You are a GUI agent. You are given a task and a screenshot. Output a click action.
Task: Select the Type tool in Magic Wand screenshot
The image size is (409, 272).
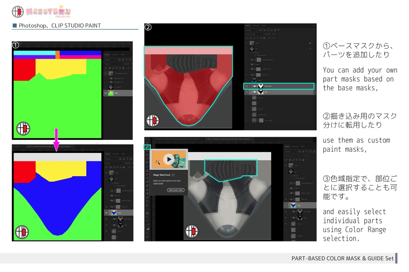click(147, 202)
